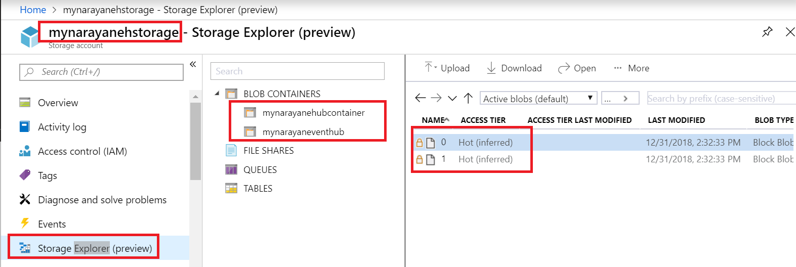Screen dimensions: 796x267
Task: Click the Upload toolbar button
Action: point(447,68)
